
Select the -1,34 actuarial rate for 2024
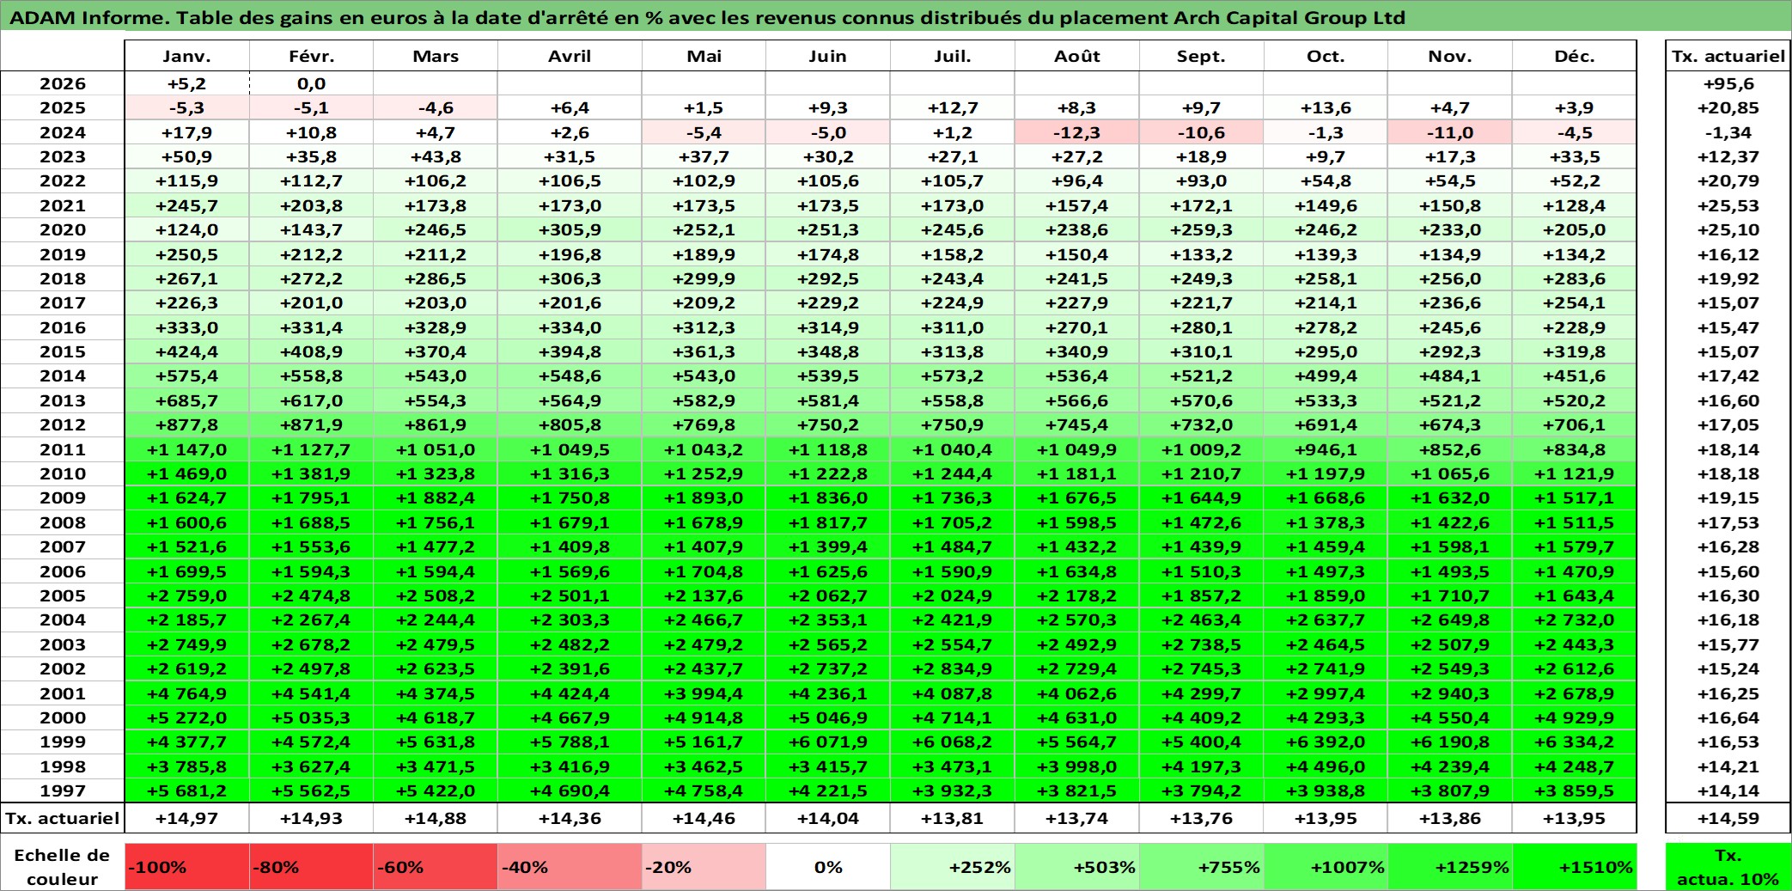[x=1728, y=132]
